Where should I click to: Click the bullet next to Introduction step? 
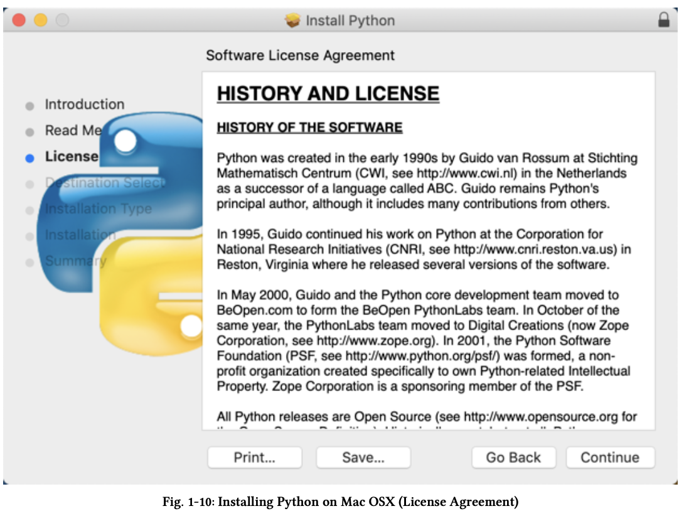point(29,105)
